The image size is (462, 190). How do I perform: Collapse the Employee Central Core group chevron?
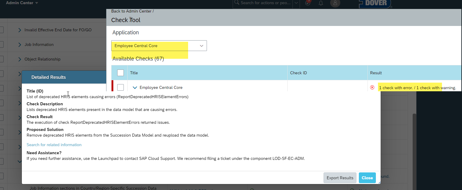[x=135, y=88]
